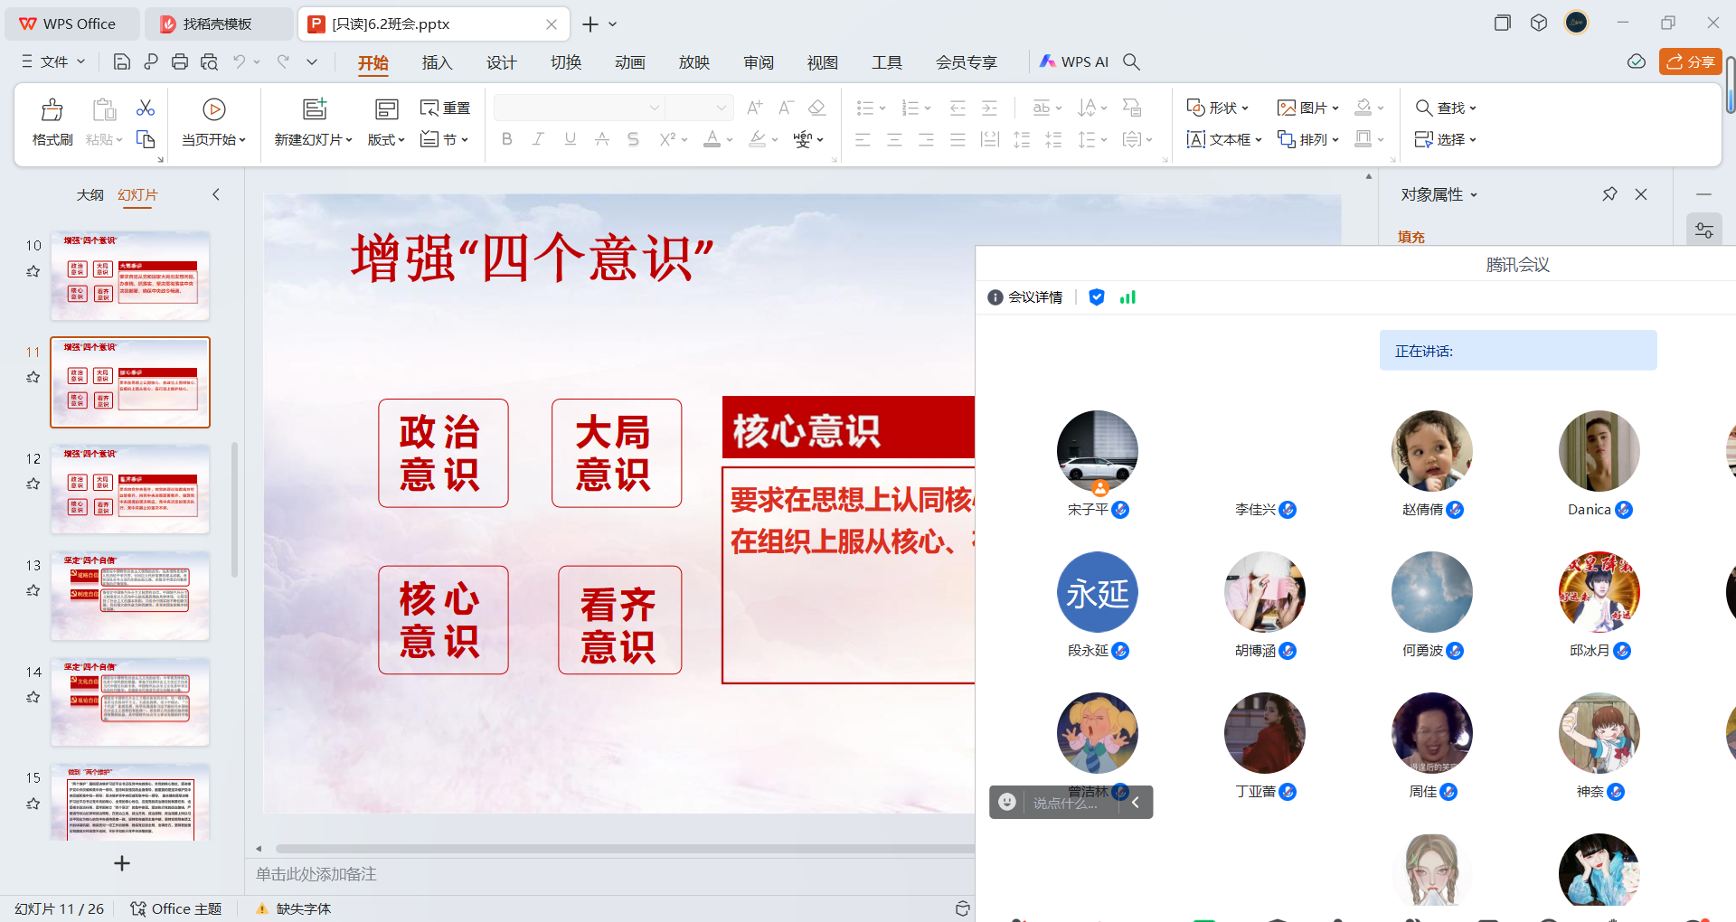Click the meeting security shield icon
This screenshot has width=1736, height=922.
pos(1097,297)
